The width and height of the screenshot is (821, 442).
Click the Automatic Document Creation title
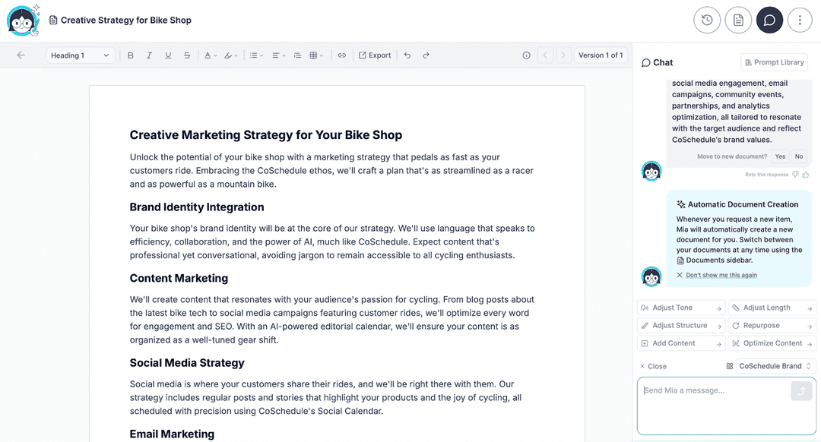pos(743,204)
